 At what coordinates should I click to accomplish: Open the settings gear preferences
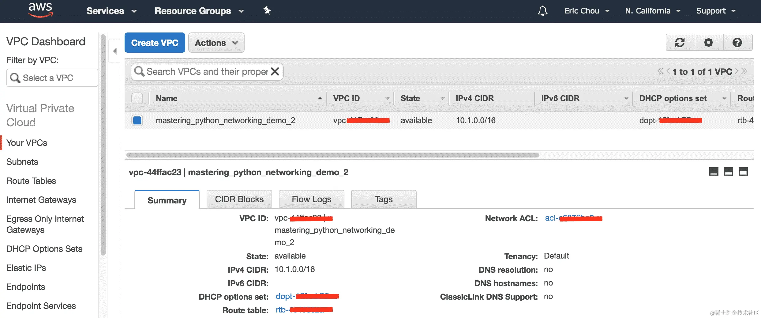[x=708, y=43]
